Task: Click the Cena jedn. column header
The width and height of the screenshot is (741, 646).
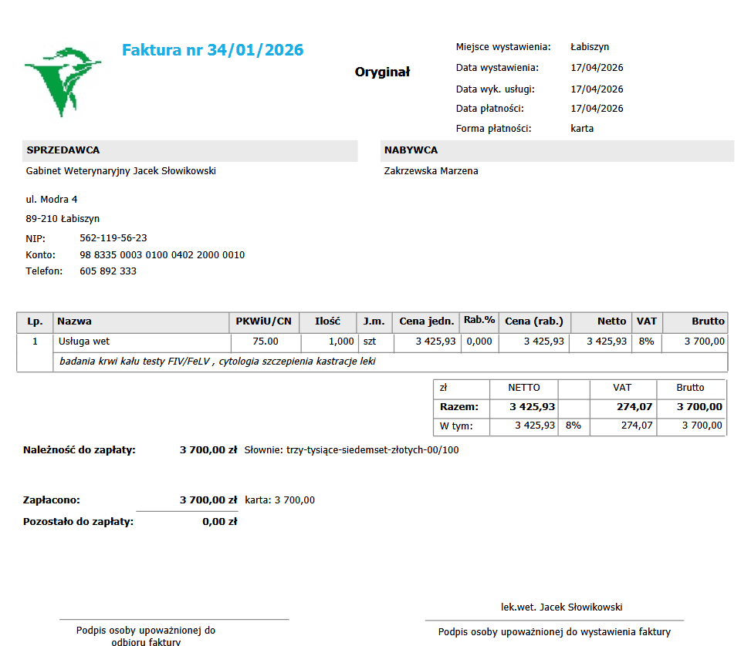Action: [x=426, y=321]
